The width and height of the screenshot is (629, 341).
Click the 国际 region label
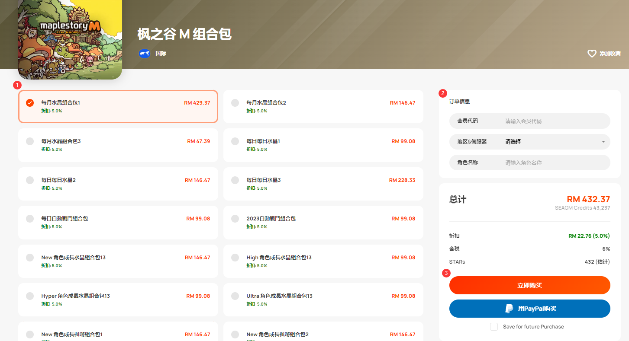point(161,54)
